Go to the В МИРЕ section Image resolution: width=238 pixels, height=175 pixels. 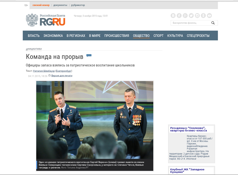point(95,36)
